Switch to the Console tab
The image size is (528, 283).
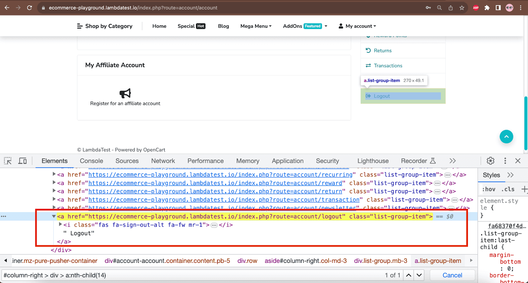tap(91, 161)
